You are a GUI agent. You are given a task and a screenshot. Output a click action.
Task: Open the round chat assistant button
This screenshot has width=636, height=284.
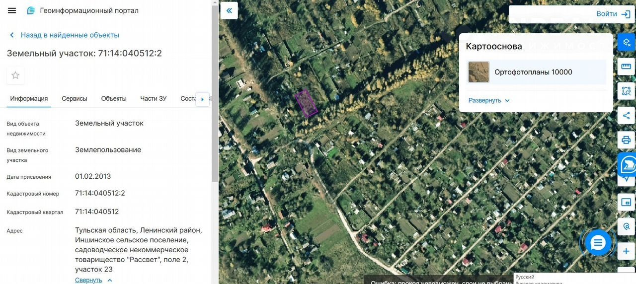(x=598, y=243)
